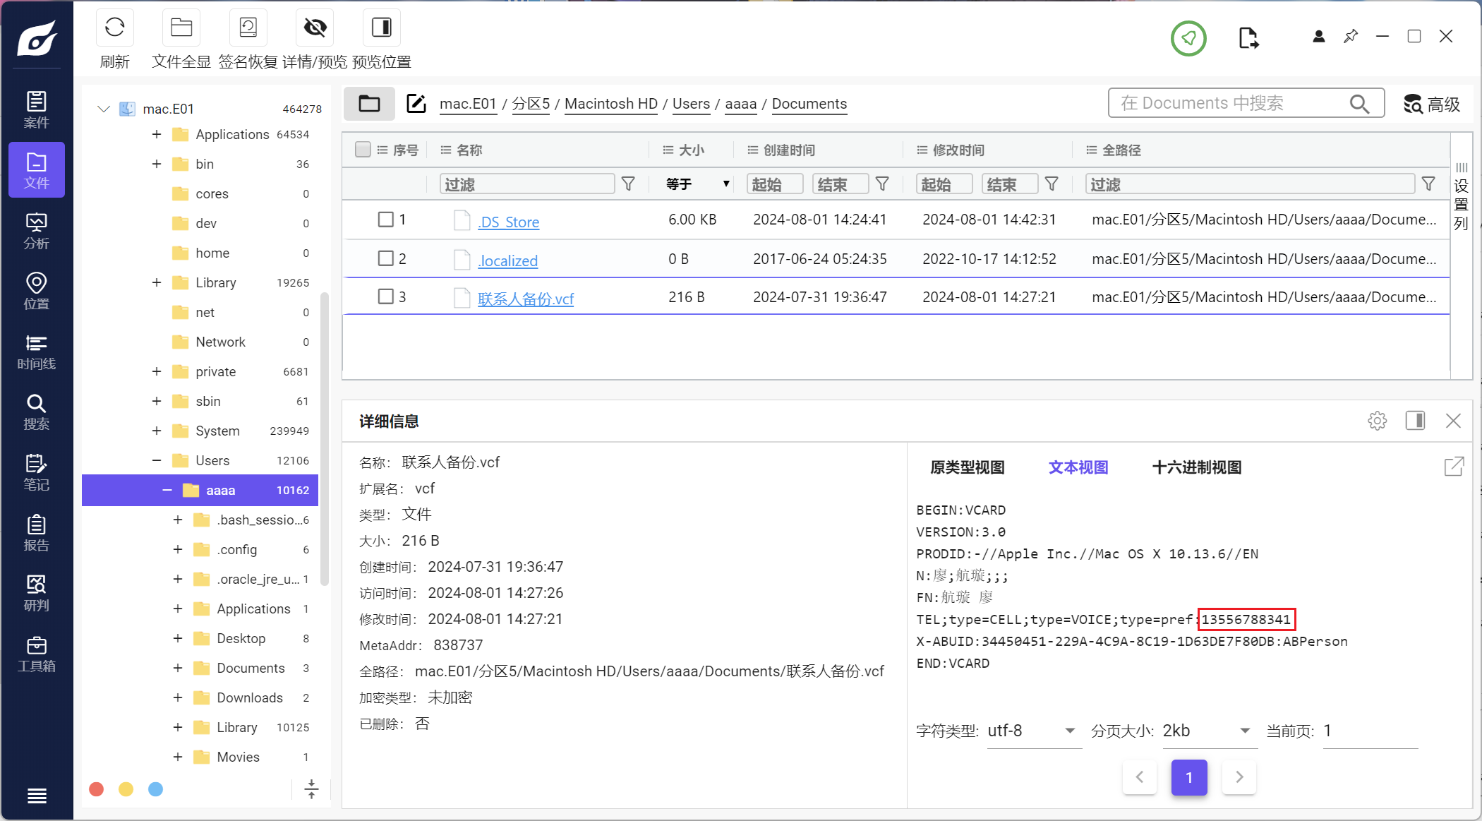Click the 预览位置 preview position icon

[x=382, y=28]
